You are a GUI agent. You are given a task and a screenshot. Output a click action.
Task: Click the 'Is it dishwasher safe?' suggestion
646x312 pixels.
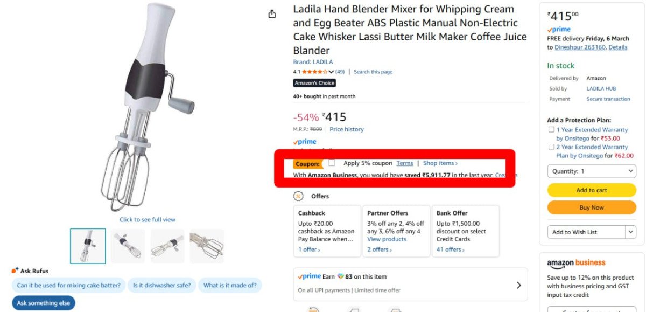click(161, 286)
